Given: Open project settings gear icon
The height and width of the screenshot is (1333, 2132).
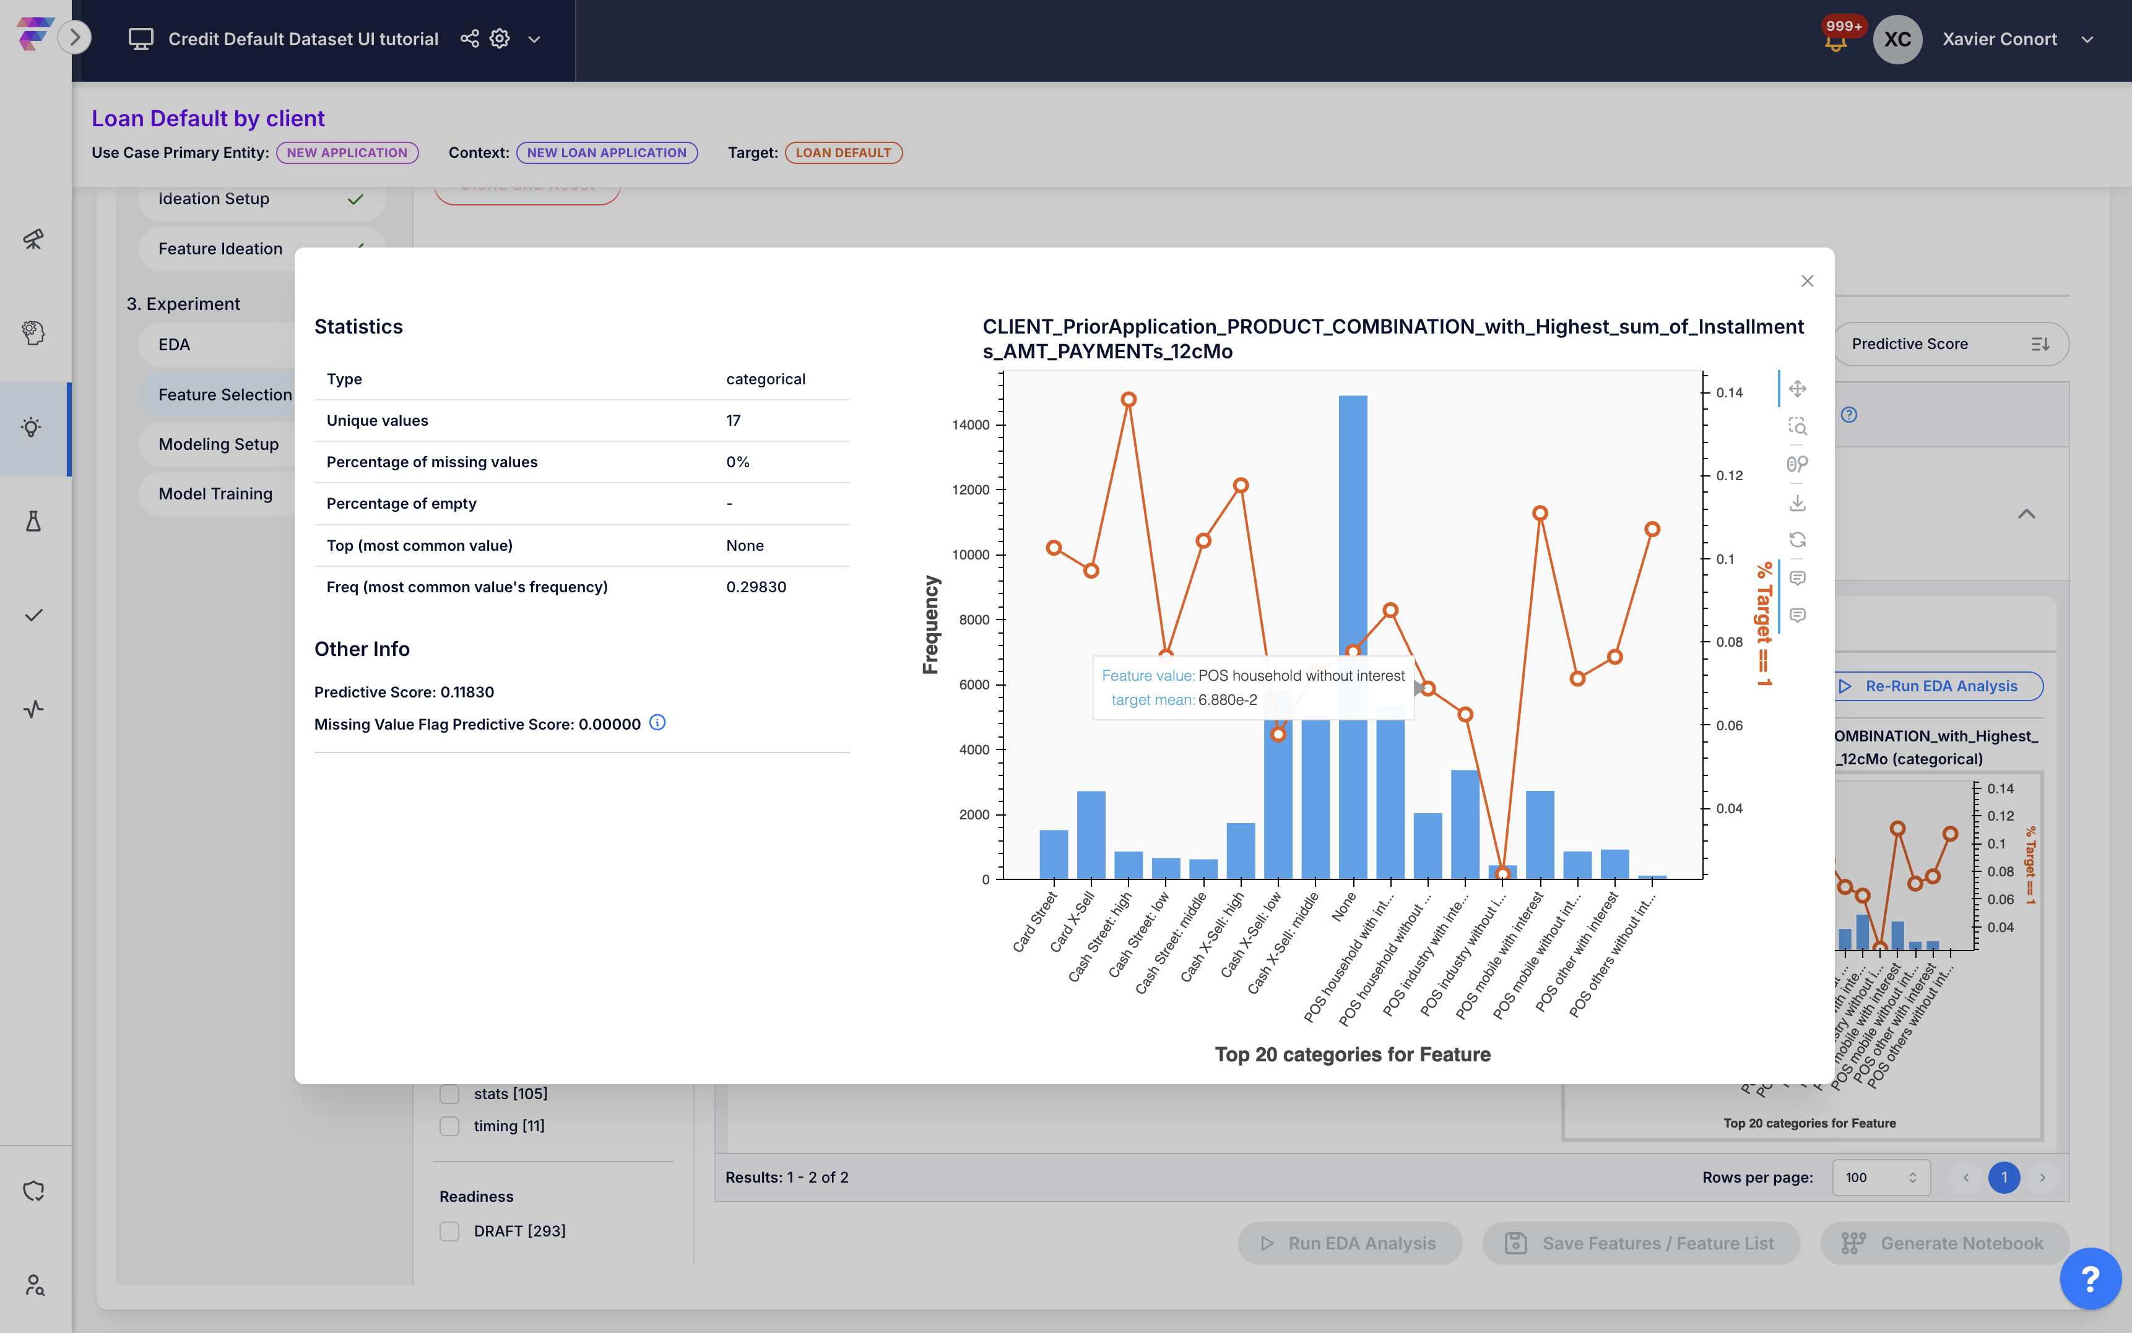Looking at the screenshot, I should [500, 39].
